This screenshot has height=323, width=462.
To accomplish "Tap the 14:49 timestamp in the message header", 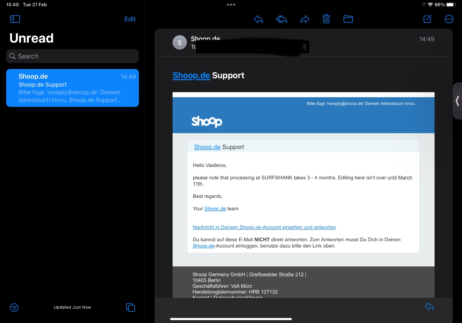I will [427, 39].
